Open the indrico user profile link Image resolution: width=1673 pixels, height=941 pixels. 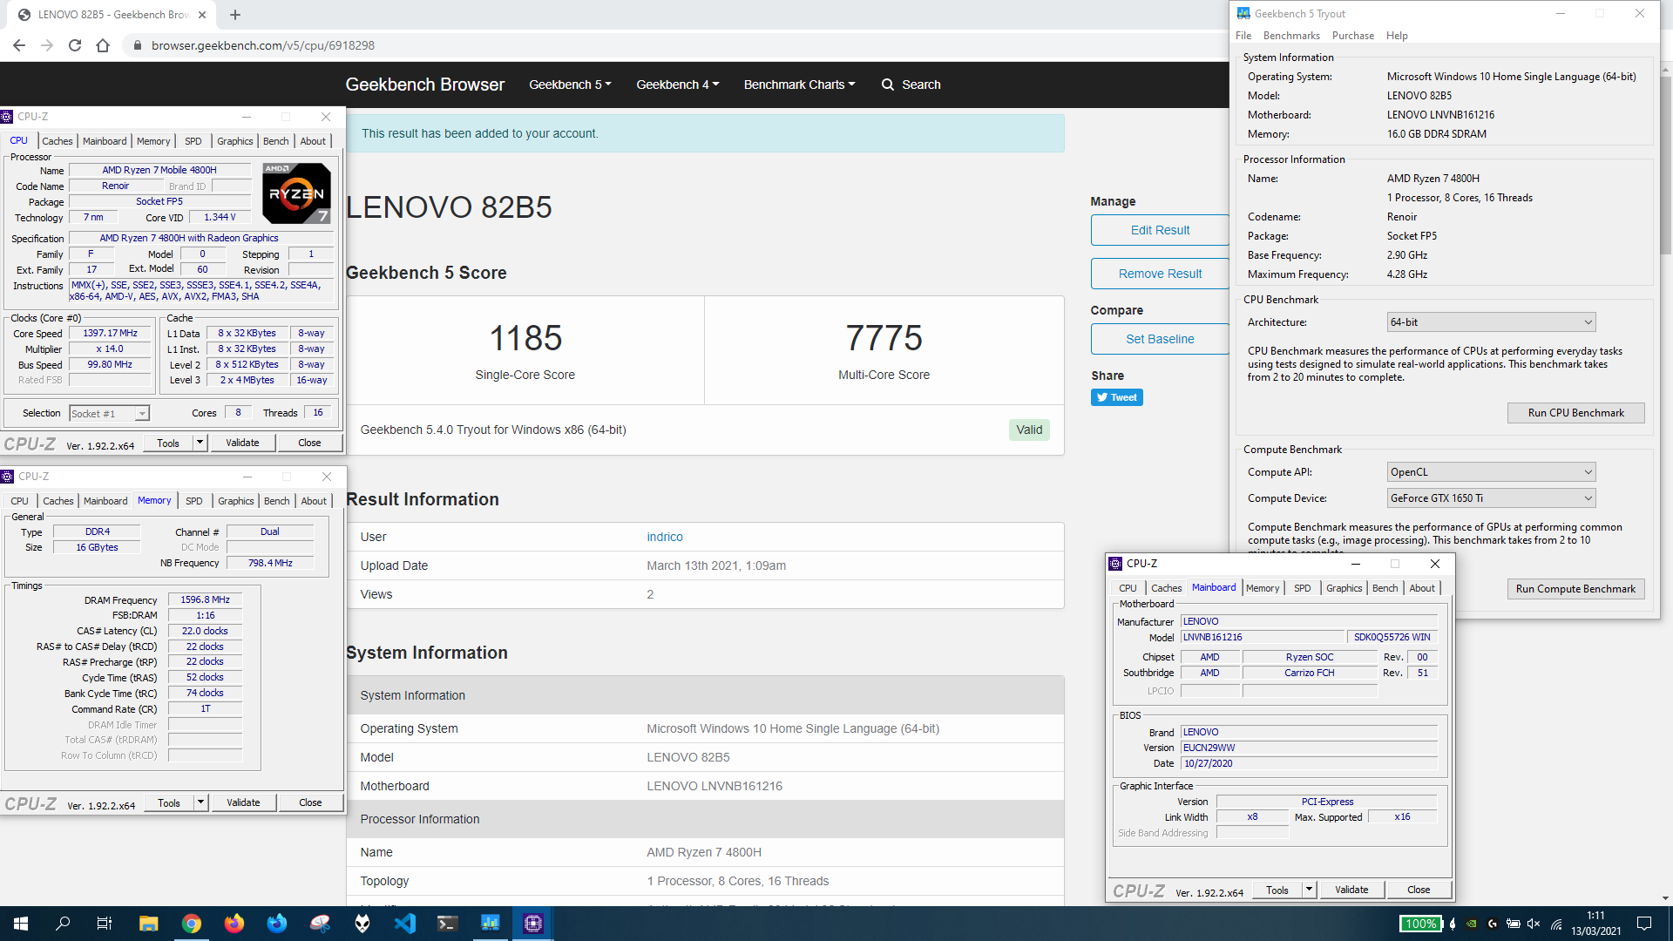coord(665,537)
